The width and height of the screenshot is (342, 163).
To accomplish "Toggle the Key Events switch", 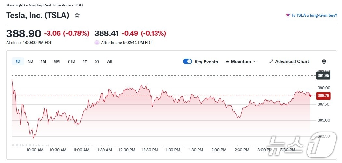I will [x=187, y=62].
